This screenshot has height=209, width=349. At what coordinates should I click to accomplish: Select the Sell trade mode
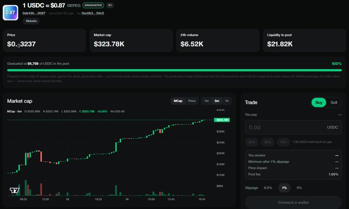click(334, 103)
